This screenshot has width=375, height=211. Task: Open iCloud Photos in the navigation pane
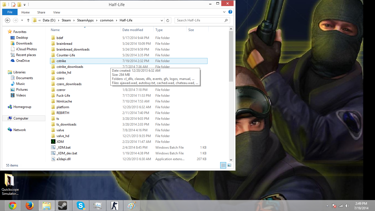26,49
